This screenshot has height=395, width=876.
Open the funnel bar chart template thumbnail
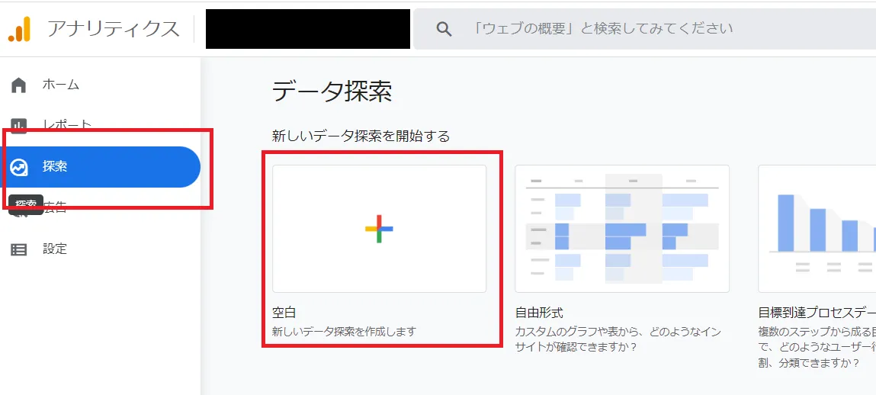pyautogui.click(x=817, y=229)
